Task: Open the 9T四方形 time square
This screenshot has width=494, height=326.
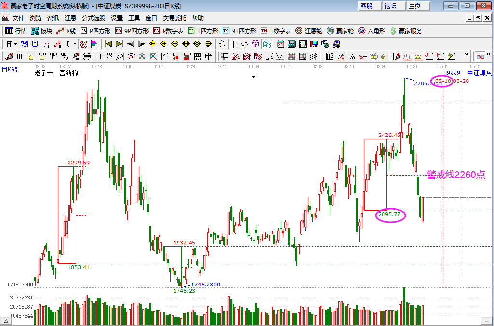Action: click(x=239, y=31)
